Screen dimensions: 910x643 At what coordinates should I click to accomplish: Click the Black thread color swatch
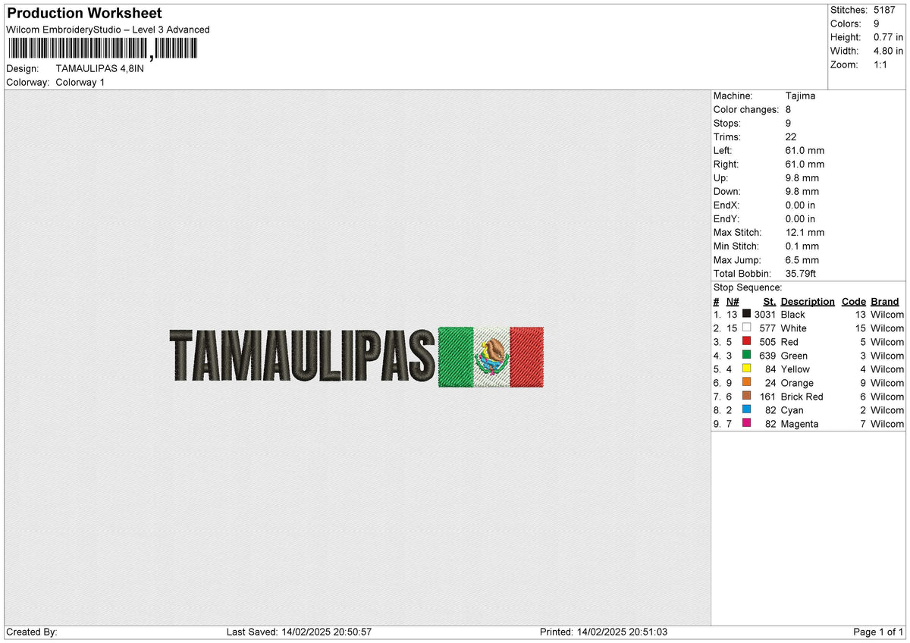click(747, 314)
